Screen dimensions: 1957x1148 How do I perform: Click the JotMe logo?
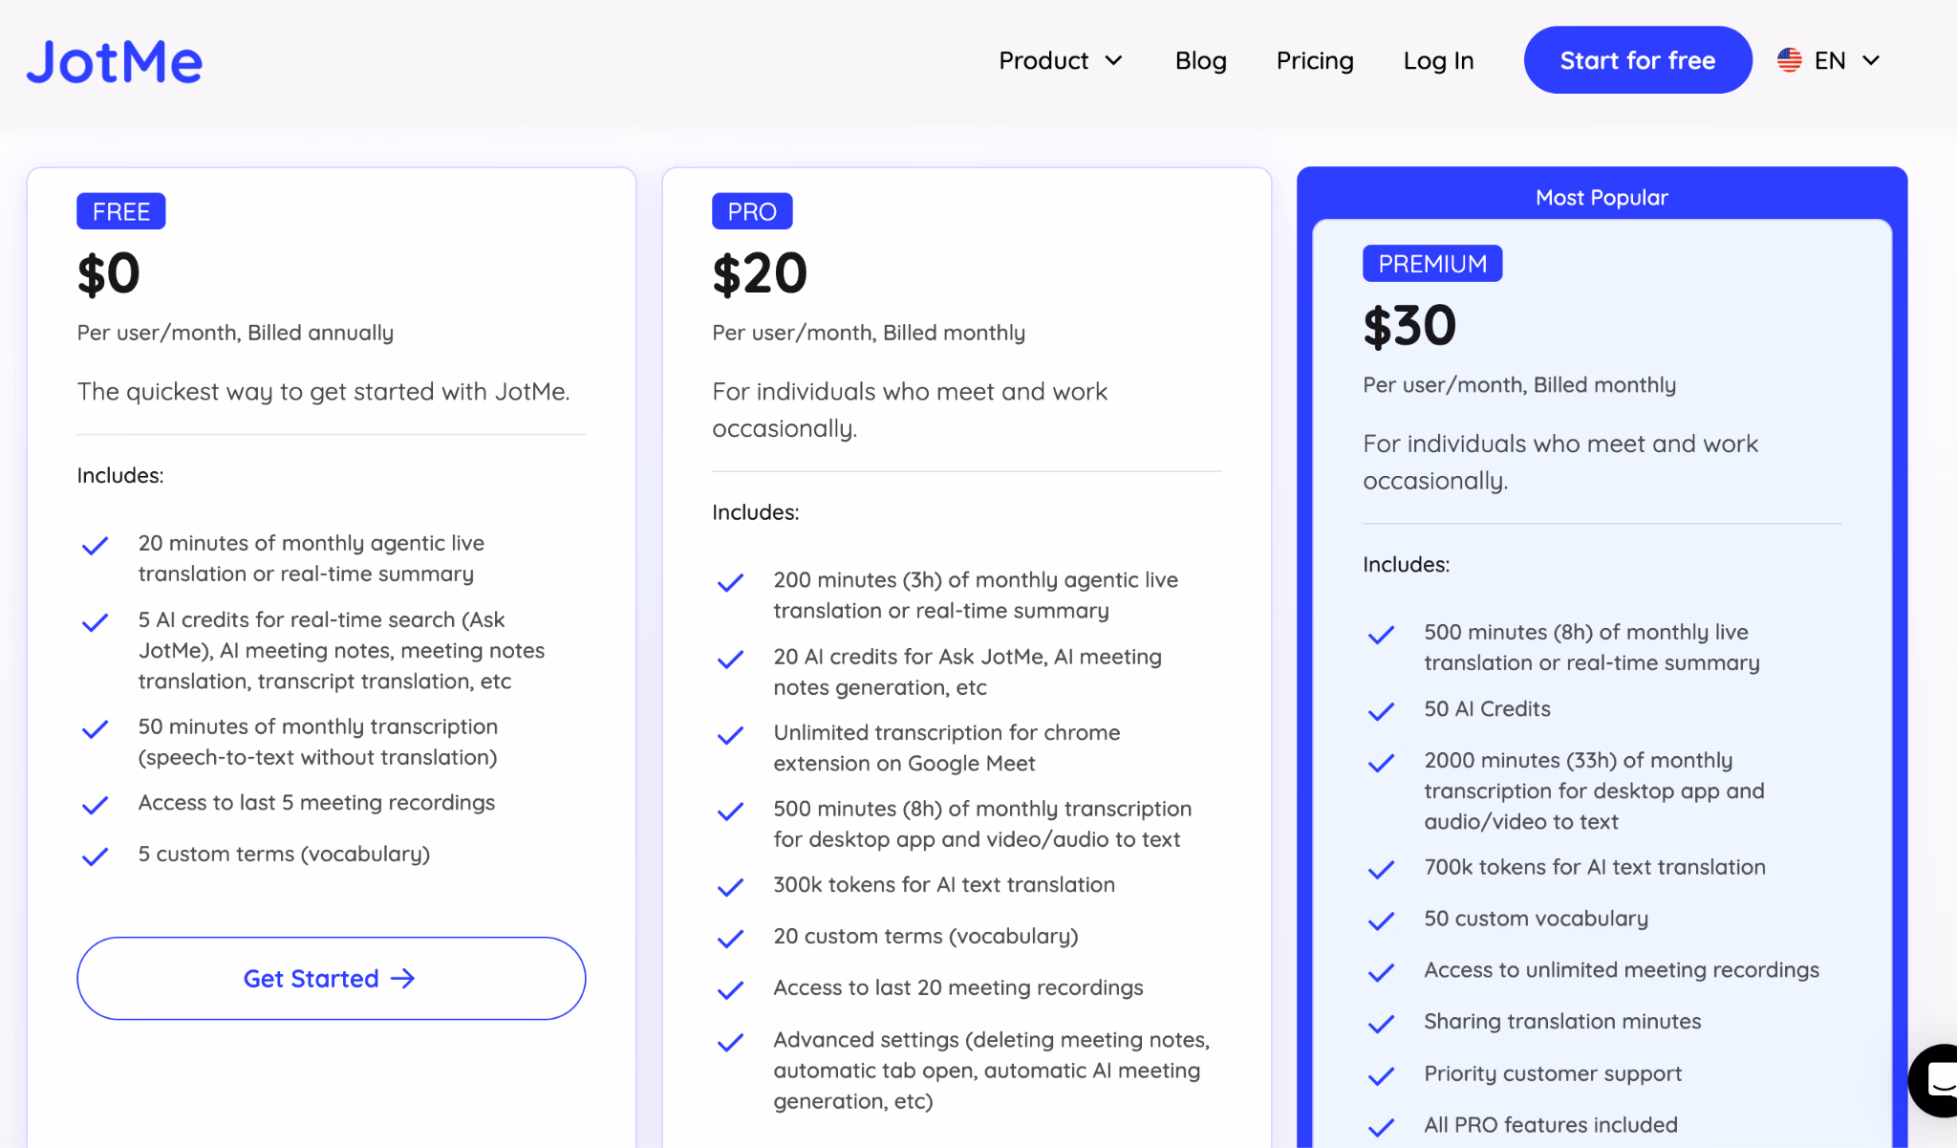tap(114, 62)
